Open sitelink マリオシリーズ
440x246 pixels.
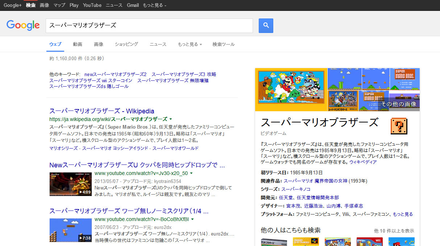tap(63, 148)
